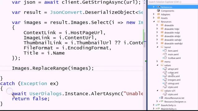The height and width of the screenshot is (111, 198).
Task: Expand the drawable folder
Action: (x=157, y=25)
